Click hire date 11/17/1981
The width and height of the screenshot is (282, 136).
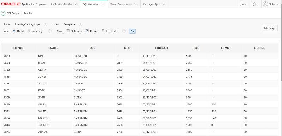click(x=149, y=56)
